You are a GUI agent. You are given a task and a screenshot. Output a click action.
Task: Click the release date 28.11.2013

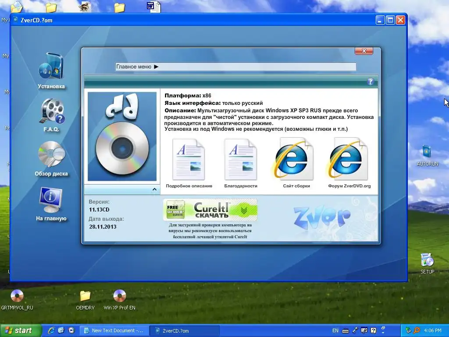pos(103,227)
